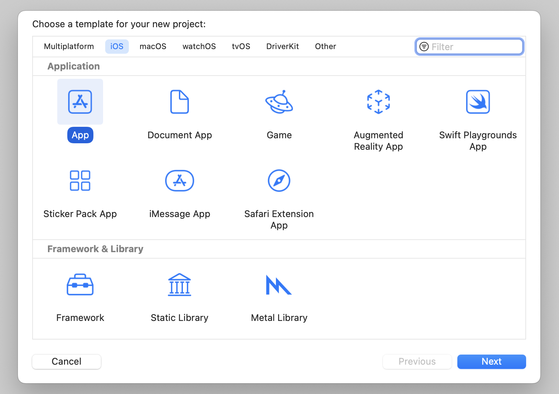Screen dimensions: 559x394
Task: Cancel the new project dialog
Action: [66, 361]
